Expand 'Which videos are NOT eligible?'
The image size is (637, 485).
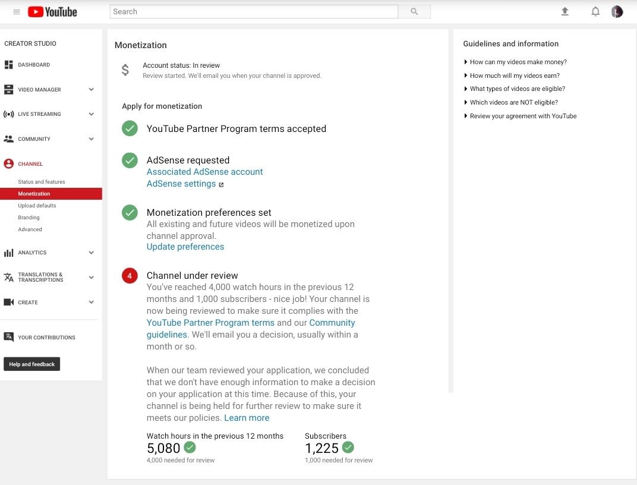(x=510, y=102)
